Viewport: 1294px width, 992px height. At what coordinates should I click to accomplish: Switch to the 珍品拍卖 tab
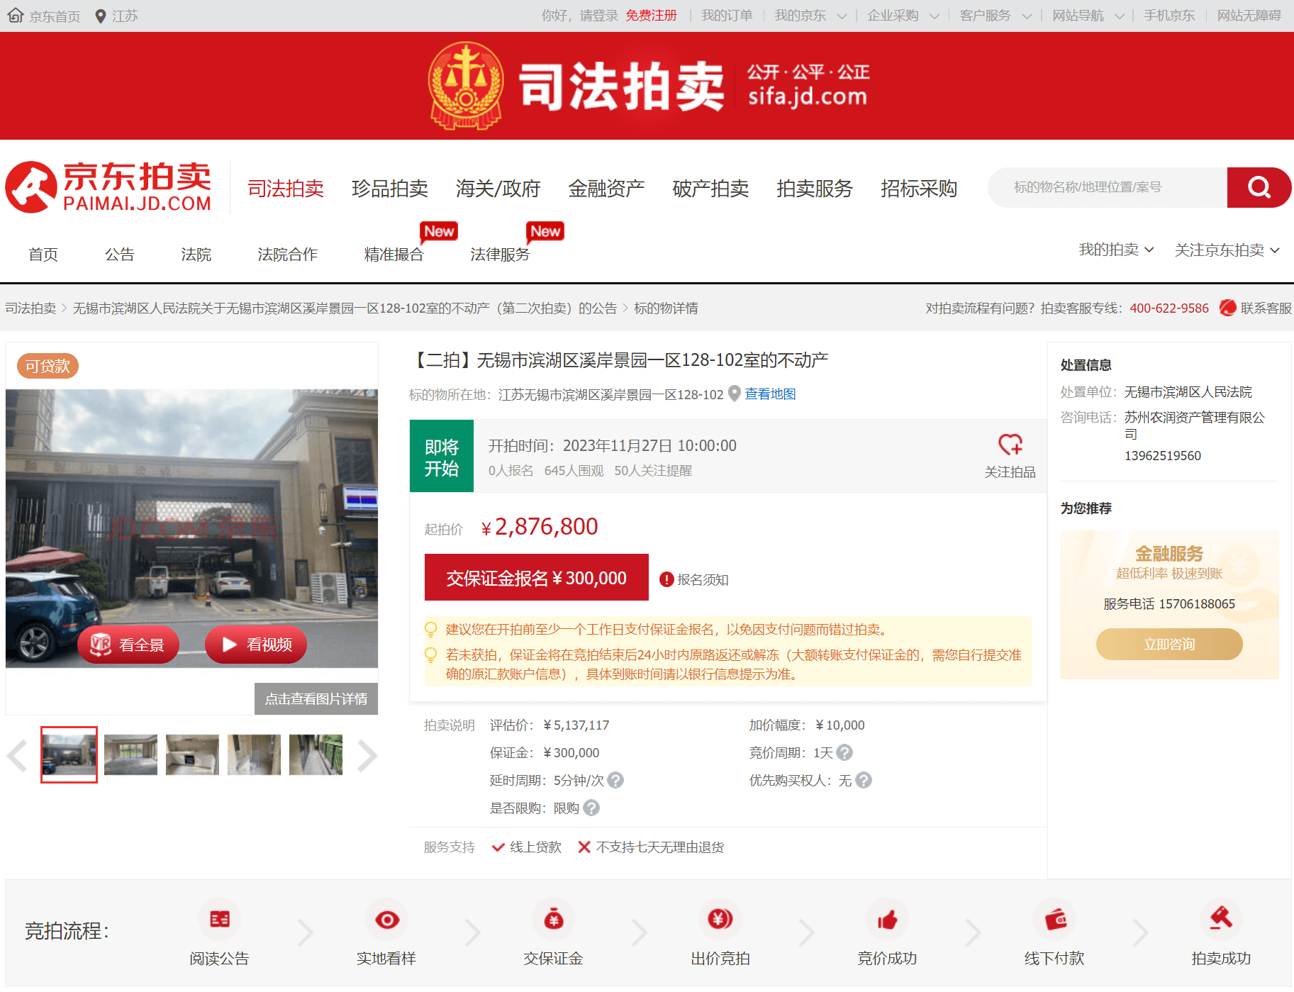coord(389,189)
